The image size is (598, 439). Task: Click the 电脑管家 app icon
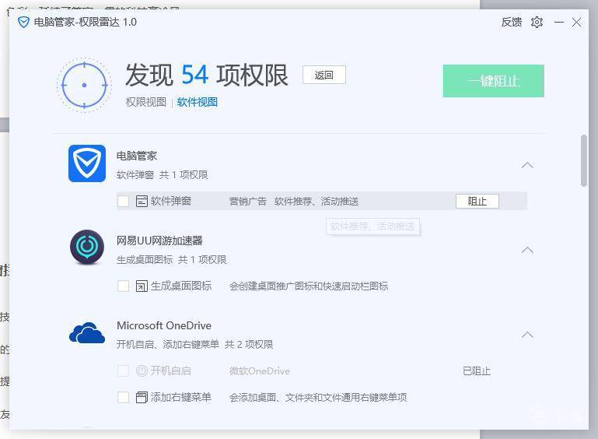(x=87, y=163)
